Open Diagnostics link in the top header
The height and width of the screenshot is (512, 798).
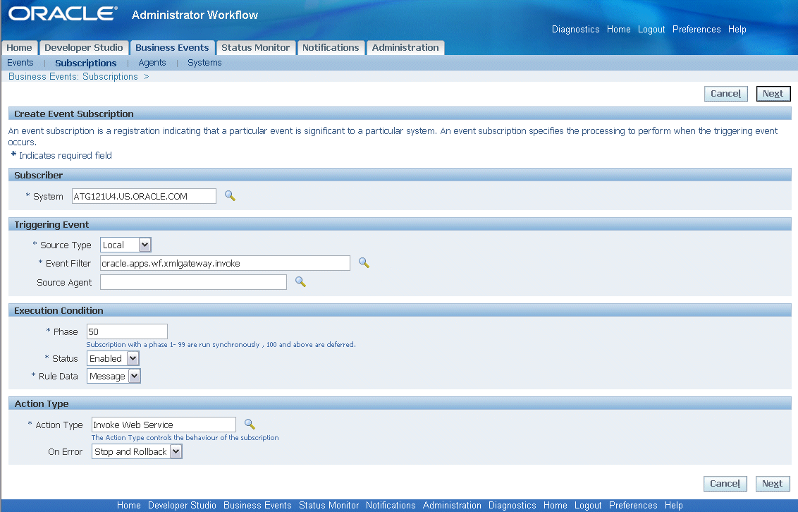tap(576, 30)
